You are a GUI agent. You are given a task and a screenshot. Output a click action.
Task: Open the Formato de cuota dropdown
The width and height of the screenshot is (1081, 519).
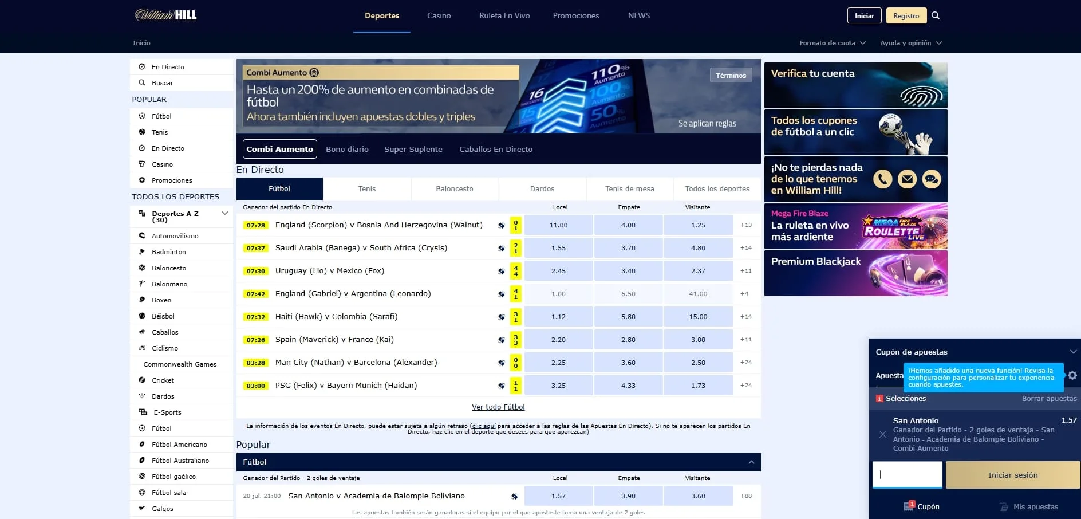833,43
